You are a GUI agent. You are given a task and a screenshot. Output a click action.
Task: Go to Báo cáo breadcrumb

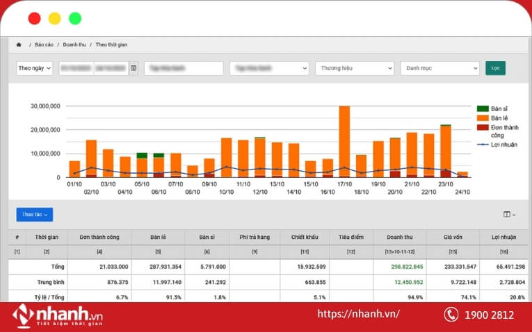tap(45, 44)
